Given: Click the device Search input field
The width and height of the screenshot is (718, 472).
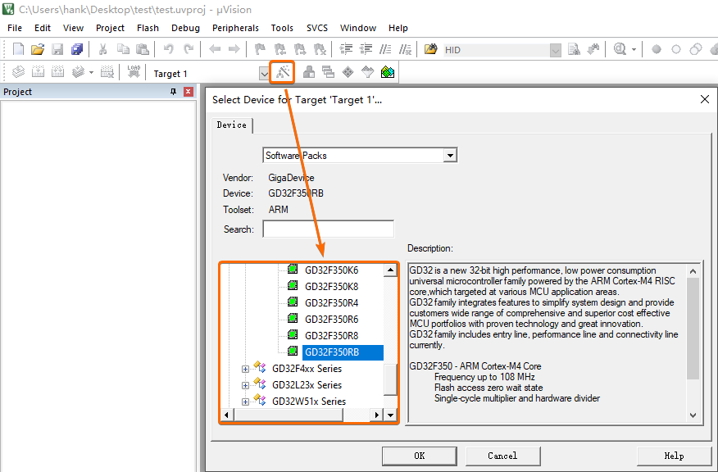Looking at the screenshot, I should pyautogui.click(x=329, y=229).
